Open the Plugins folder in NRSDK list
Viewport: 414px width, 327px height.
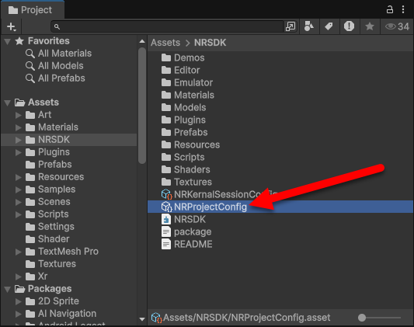pyautogui.click(x=183, y=120)
